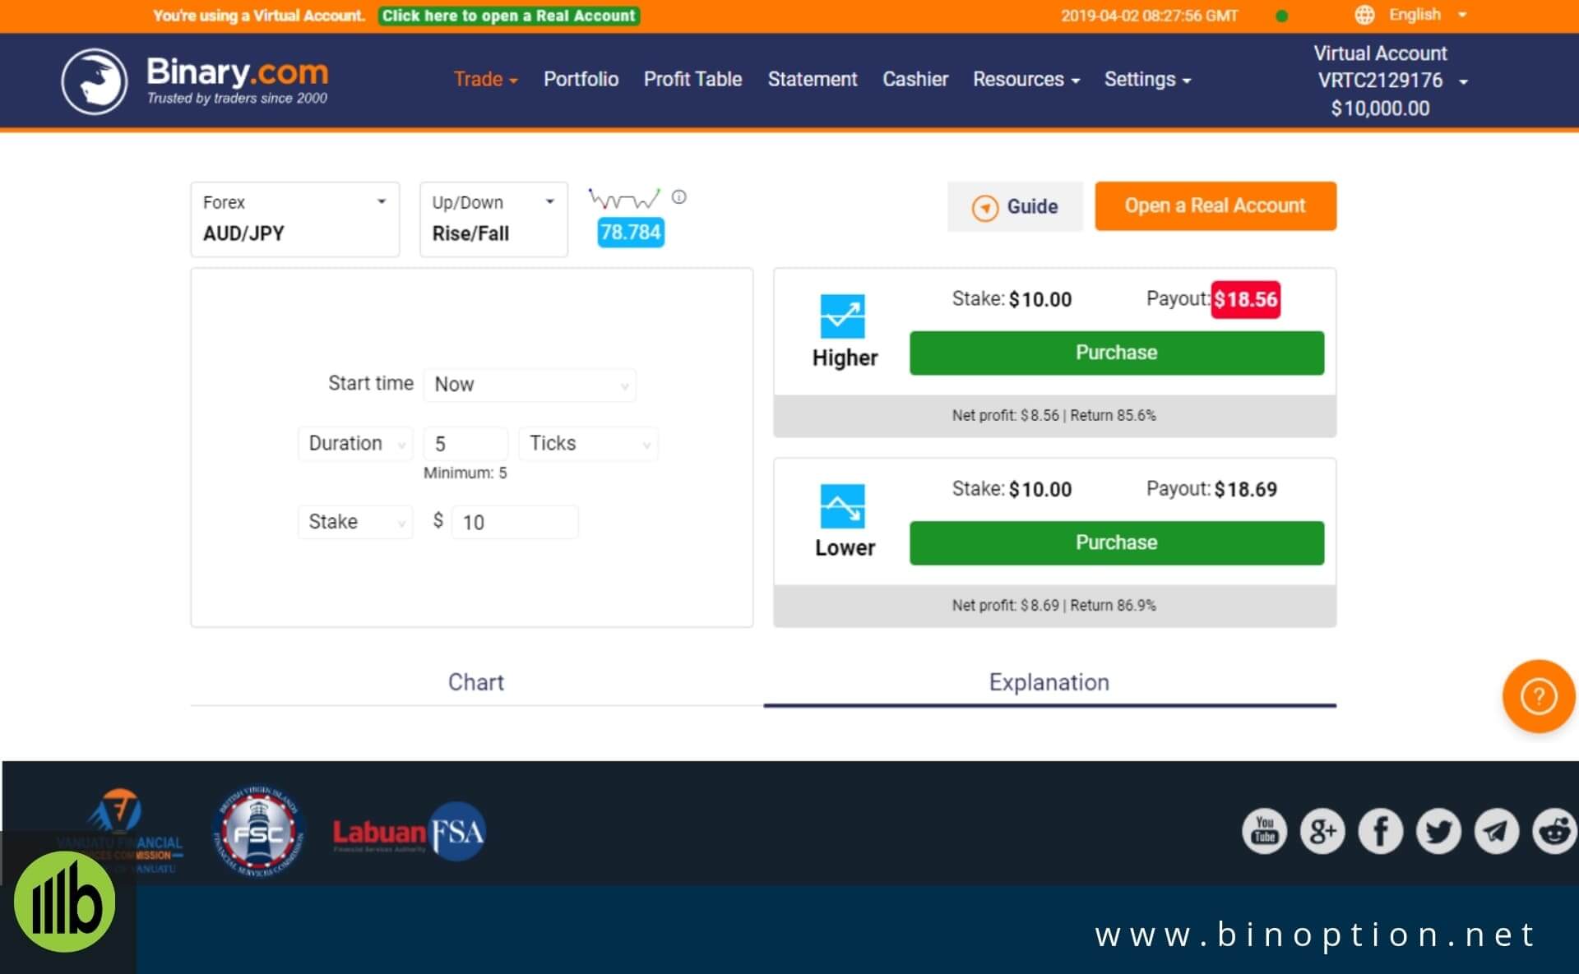Open the English language dropdown
1579x974 pixels.
pos(1427,15)
